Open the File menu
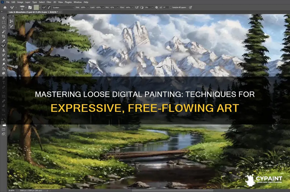290x192 pixels. pos(8,2)
